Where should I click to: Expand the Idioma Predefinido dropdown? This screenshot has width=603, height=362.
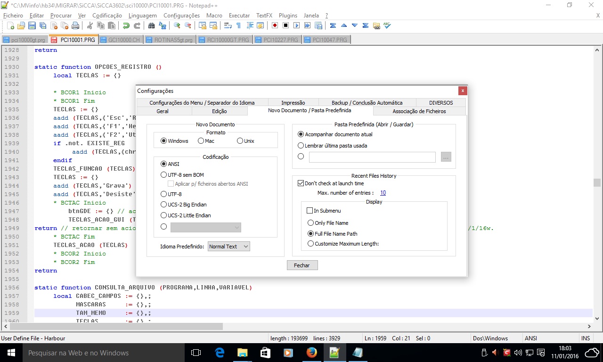click(228, 247)
